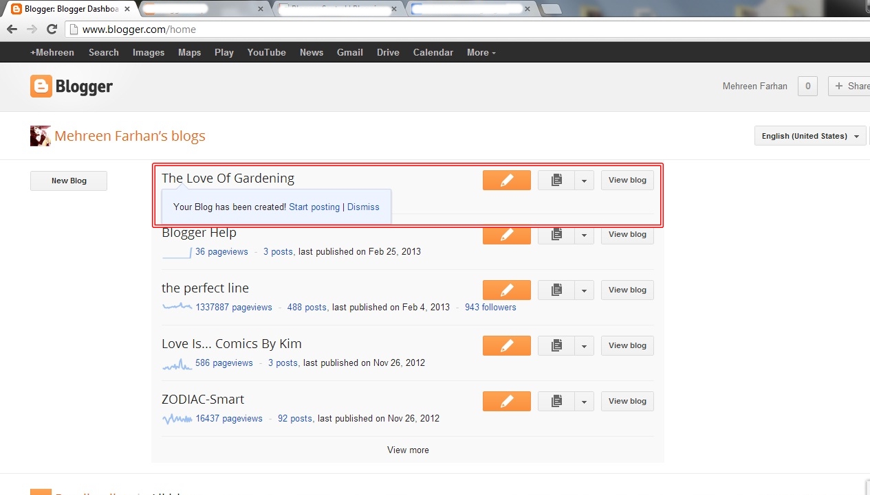Screen dimensions: 870x495
Task: View blog for Love Is... Comics By Kim
Action: click(627, 345)
